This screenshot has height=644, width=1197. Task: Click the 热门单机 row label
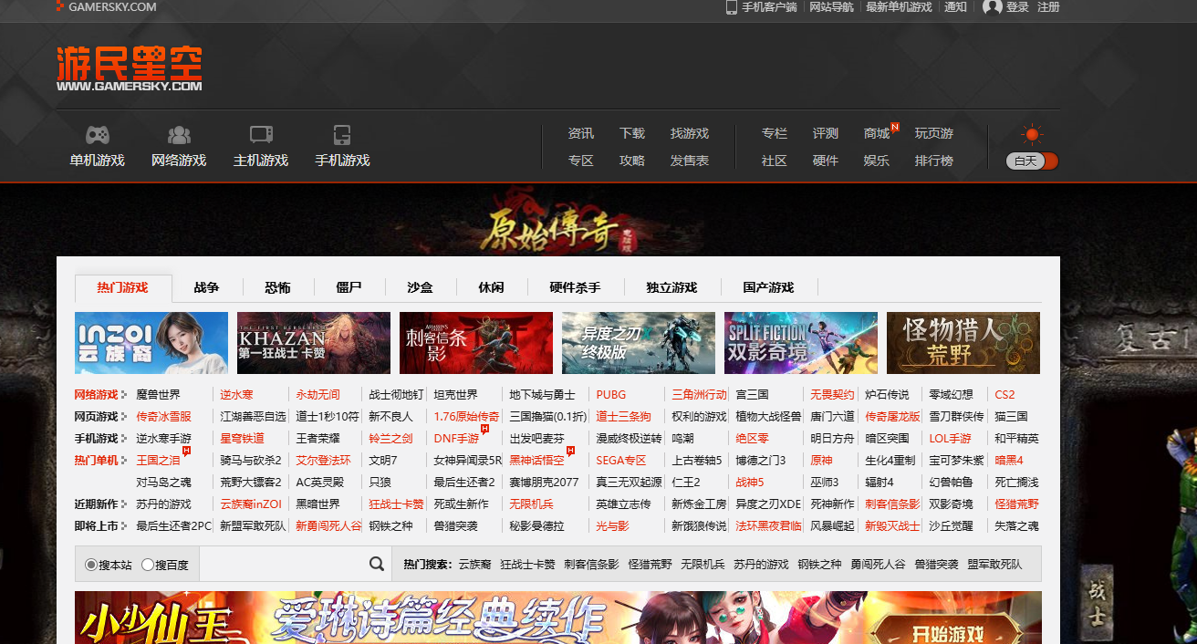pyautogui.click(x=96, y=461)
